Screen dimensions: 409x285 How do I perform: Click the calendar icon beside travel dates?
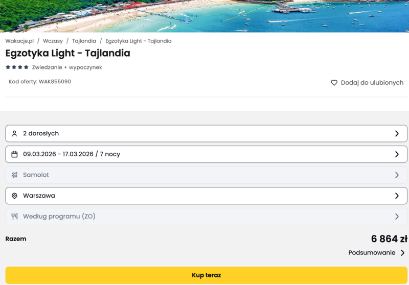[14, 154]
